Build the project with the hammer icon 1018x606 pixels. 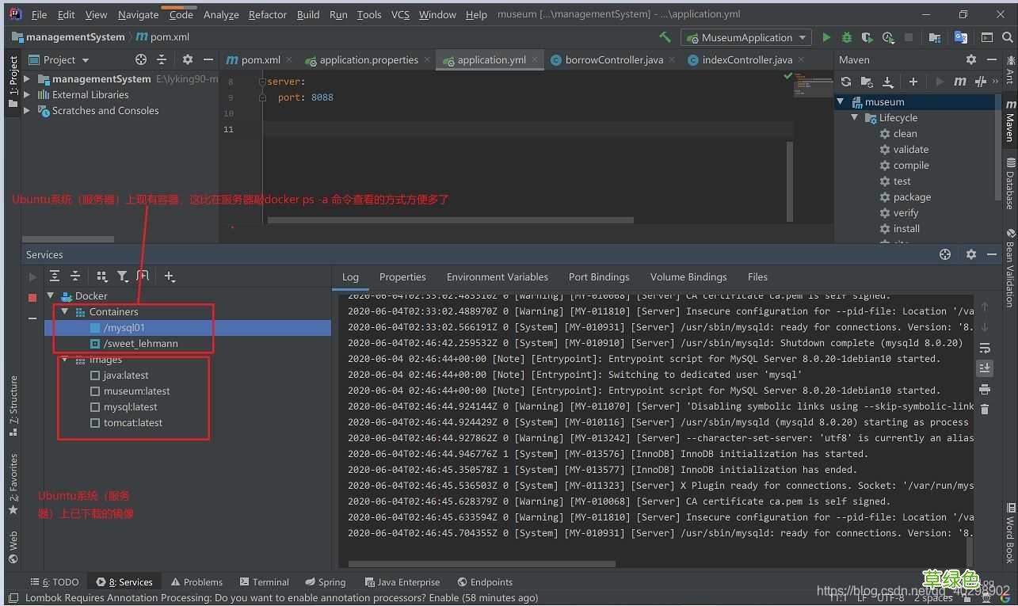(665, 37)
